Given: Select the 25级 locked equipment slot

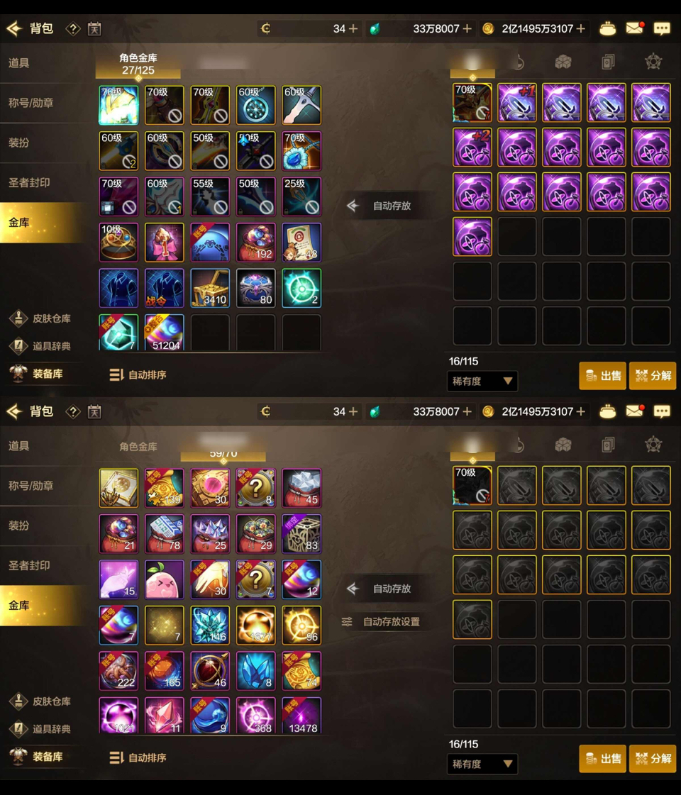Looking at the screenshot, I should 301,196.
